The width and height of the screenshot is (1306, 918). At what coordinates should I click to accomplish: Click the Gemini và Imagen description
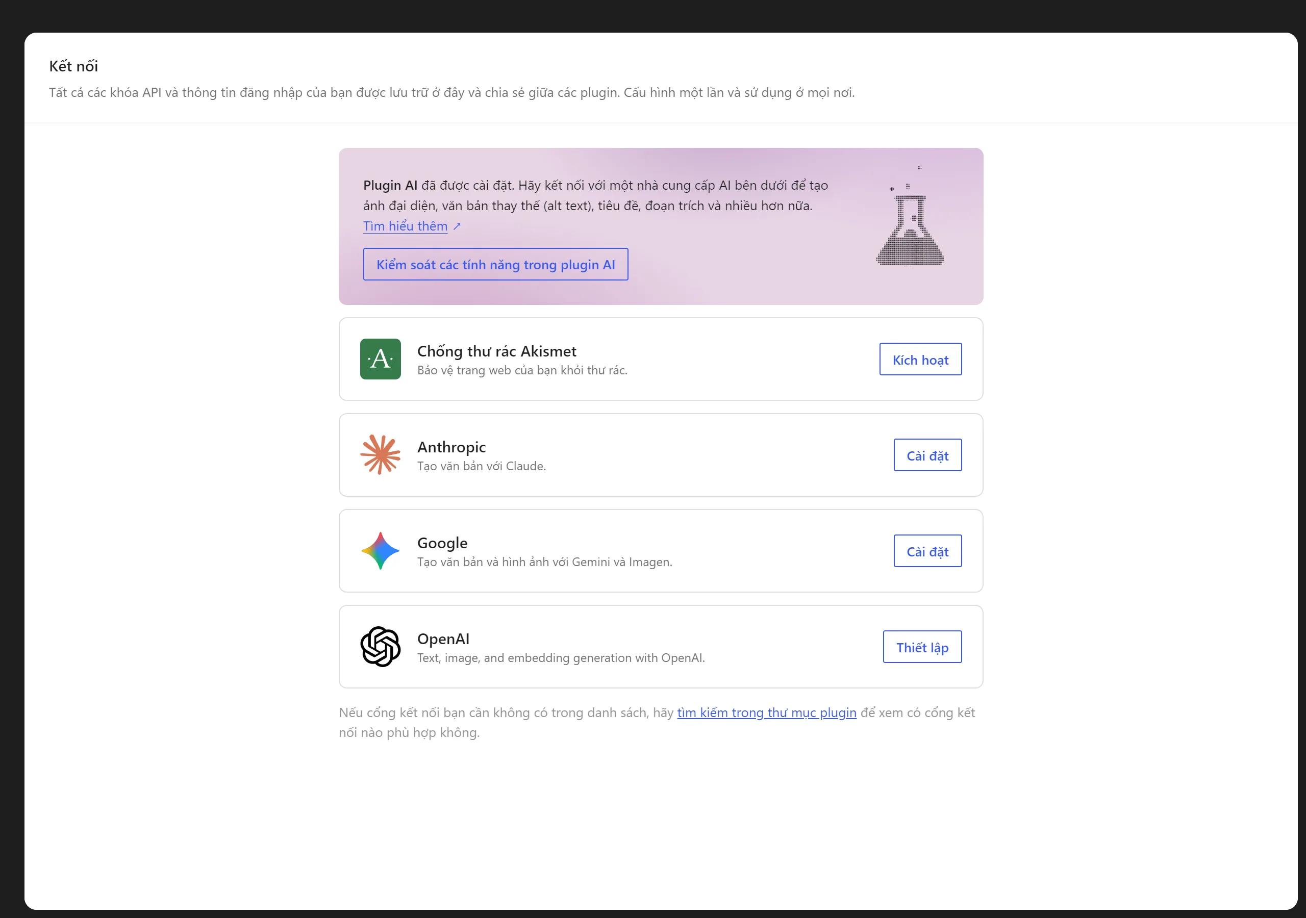[544, 562]
